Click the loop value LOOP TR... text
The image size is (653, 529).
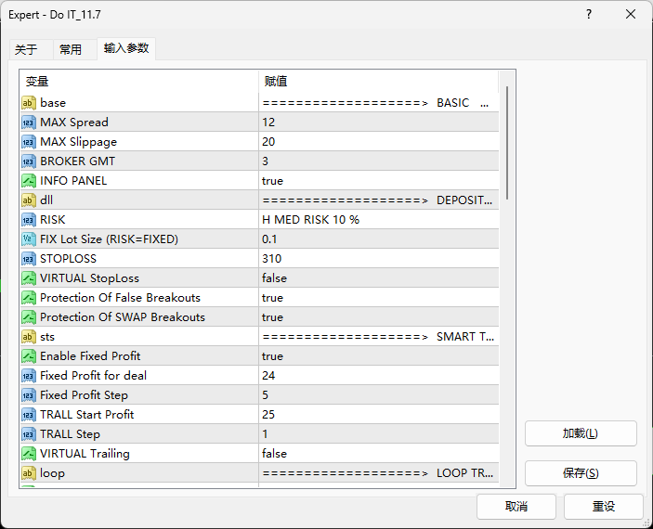(379, 473)
